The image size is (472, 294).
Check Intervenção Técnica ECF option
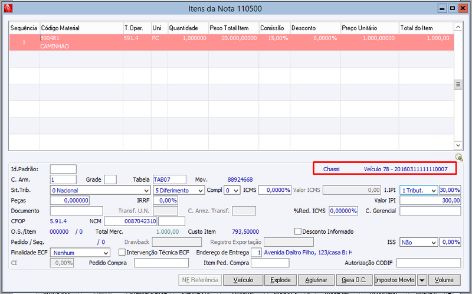point(122,252)
